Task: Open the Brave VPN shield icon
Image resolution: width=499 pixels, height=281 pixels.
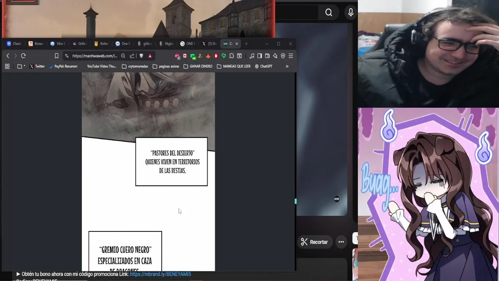Action: point(283,56)
